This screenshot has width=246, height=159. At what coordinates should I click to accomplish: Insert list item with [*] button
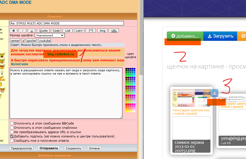tap(90, 31)
